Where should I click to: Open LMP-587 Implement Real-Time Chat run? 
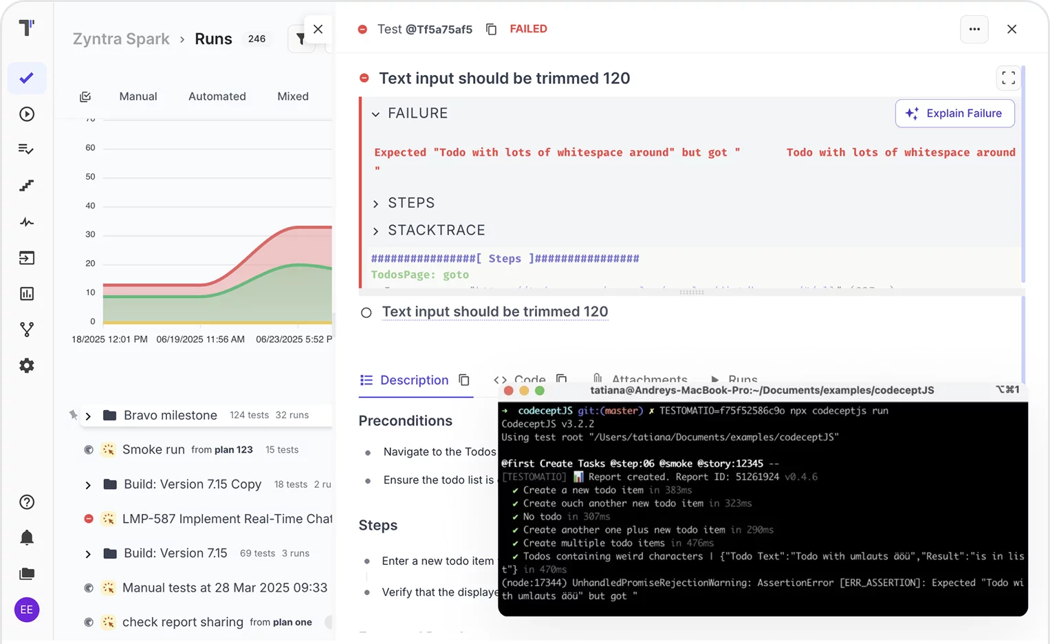pyautogui.click(x=227, y=519)
